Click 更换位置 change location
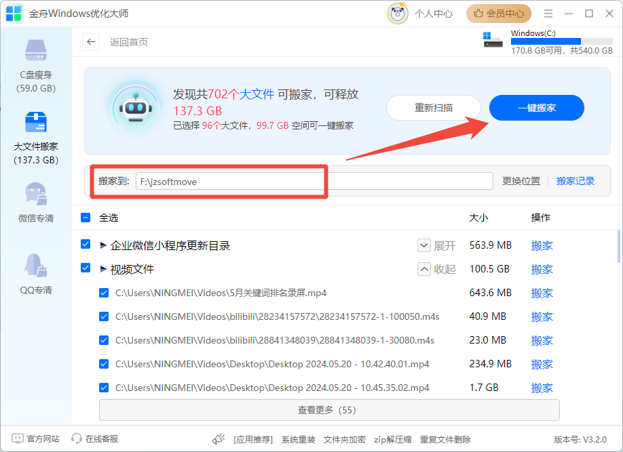Viewport: 623px width, 452px height. click(521, 182)
